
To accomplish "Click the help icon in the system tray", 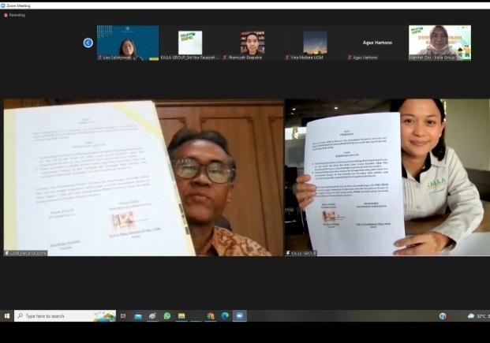I will (x=443, y=316).
